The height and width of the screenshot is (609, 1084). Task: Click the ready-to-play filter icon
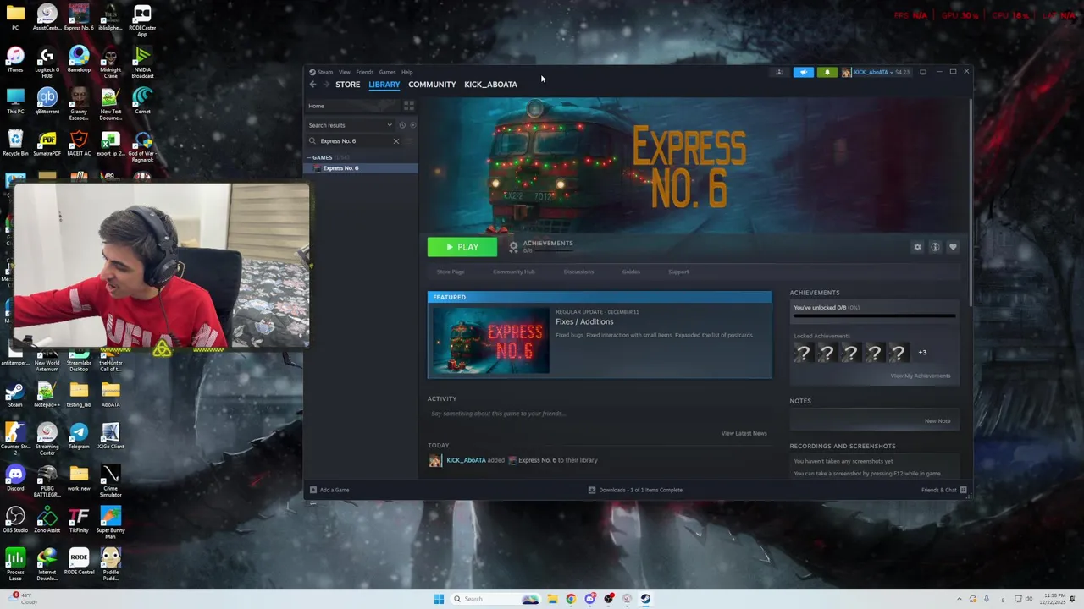(x=412, y=125)
